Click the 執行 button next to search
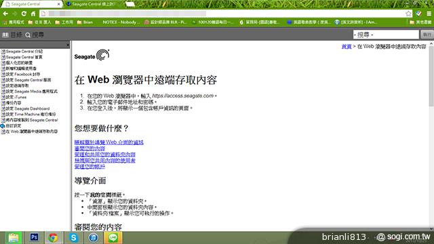The height and width of the screenshot is (244, 434). point(427,35)
